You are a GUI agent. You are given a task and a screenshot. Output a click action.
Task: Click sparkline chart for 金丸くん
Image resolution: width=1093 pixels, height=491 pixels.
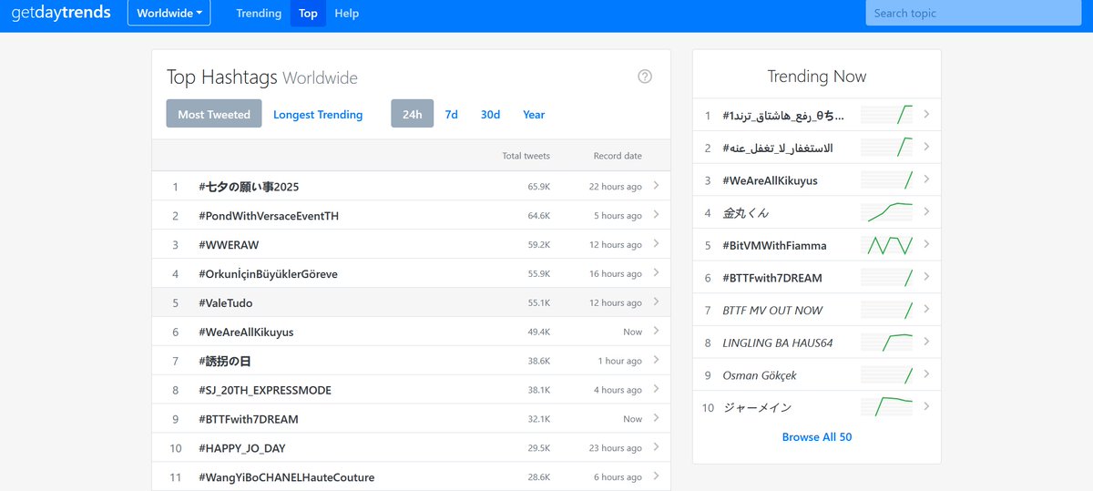pyautogui.click(x=886, y=212)
